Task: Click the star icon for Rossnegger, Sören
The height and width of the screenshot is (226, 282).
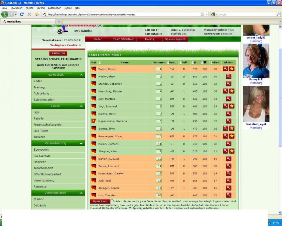Action: [x=232, y=136]
